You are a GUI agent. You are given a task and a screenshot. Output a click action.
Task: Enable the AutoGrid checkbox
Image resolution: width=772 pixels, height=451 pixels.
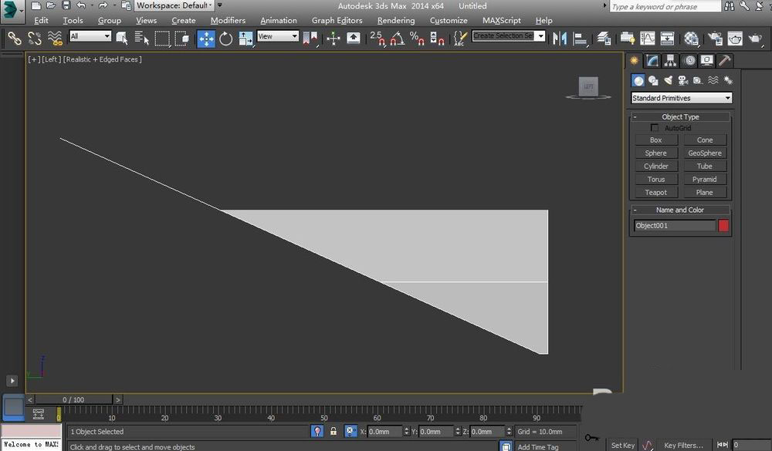coord(655,128)
